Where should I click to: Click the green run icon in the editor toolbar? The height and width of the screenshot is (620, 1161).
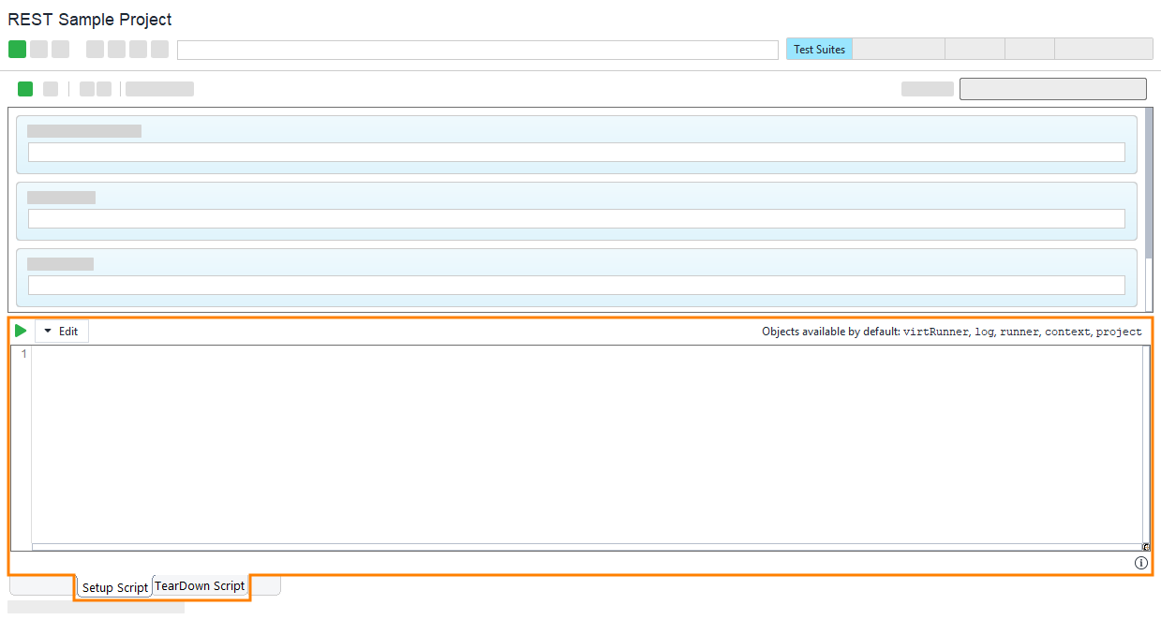point(21,330)
